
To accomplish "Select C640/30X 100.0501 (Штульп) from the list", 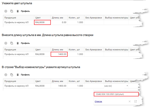I will [x=116, y=94].
